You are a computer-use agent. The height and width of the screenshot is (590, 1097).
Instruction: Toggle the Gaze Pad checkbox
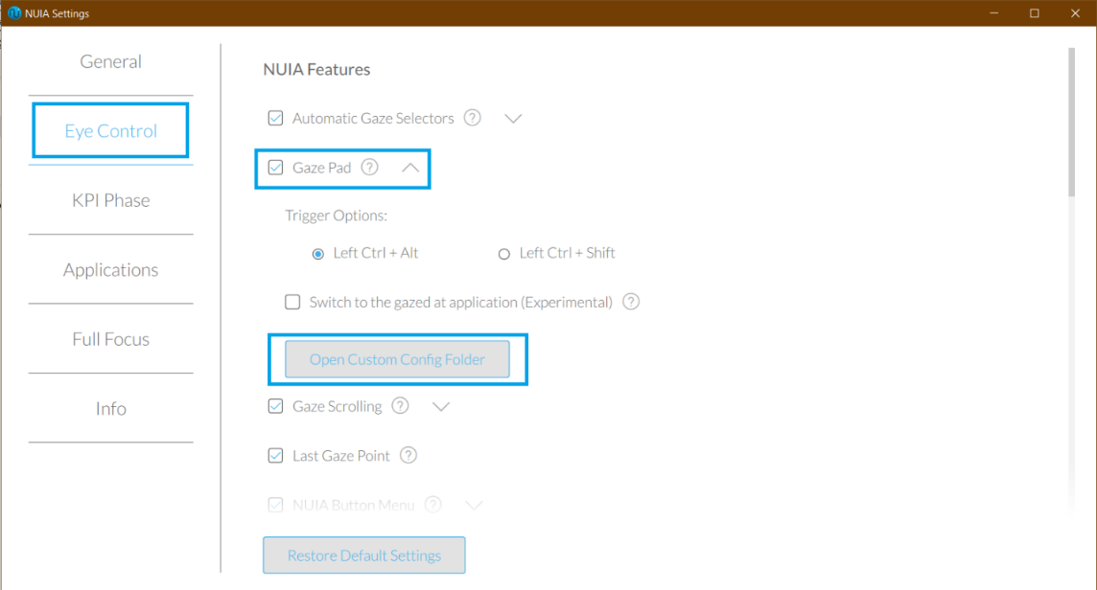click(275, 167)
